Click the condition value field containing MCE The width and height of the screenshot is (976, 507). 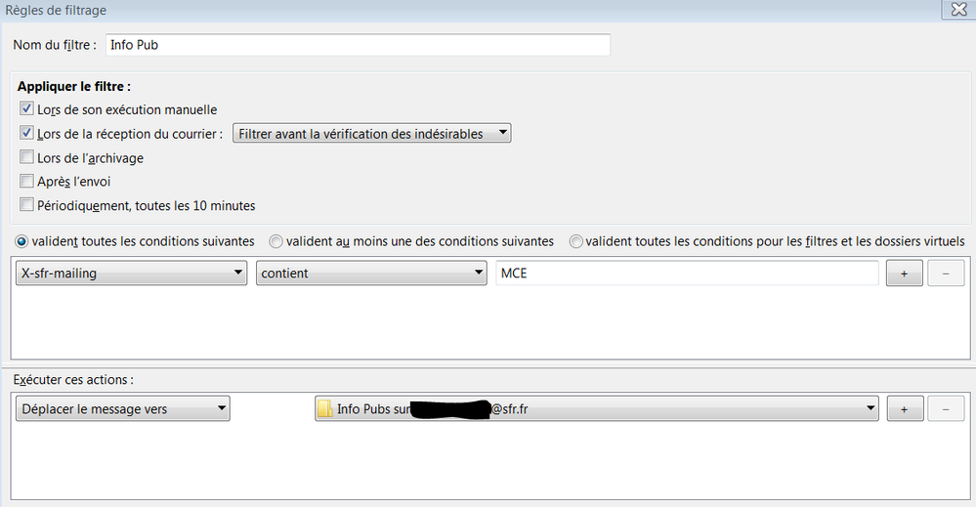[x=686, y=275]
